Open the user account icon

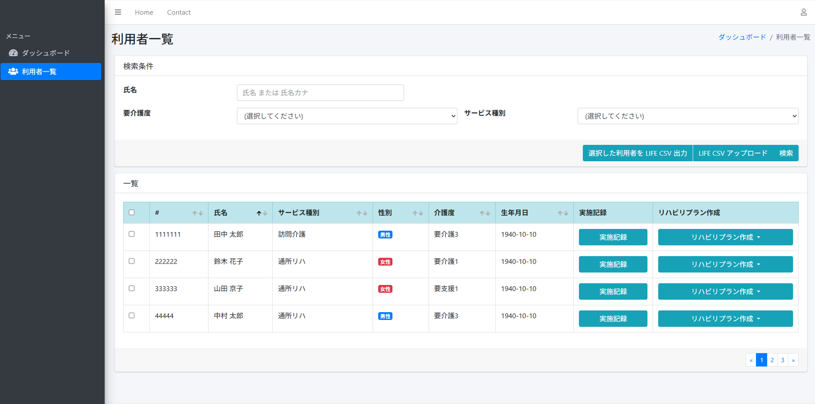[x=803, y=12]
